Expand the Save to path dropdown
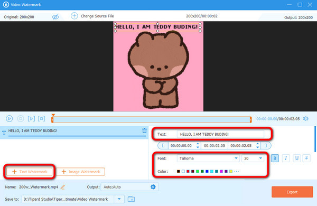317x206 pixels. coord(119,199)
